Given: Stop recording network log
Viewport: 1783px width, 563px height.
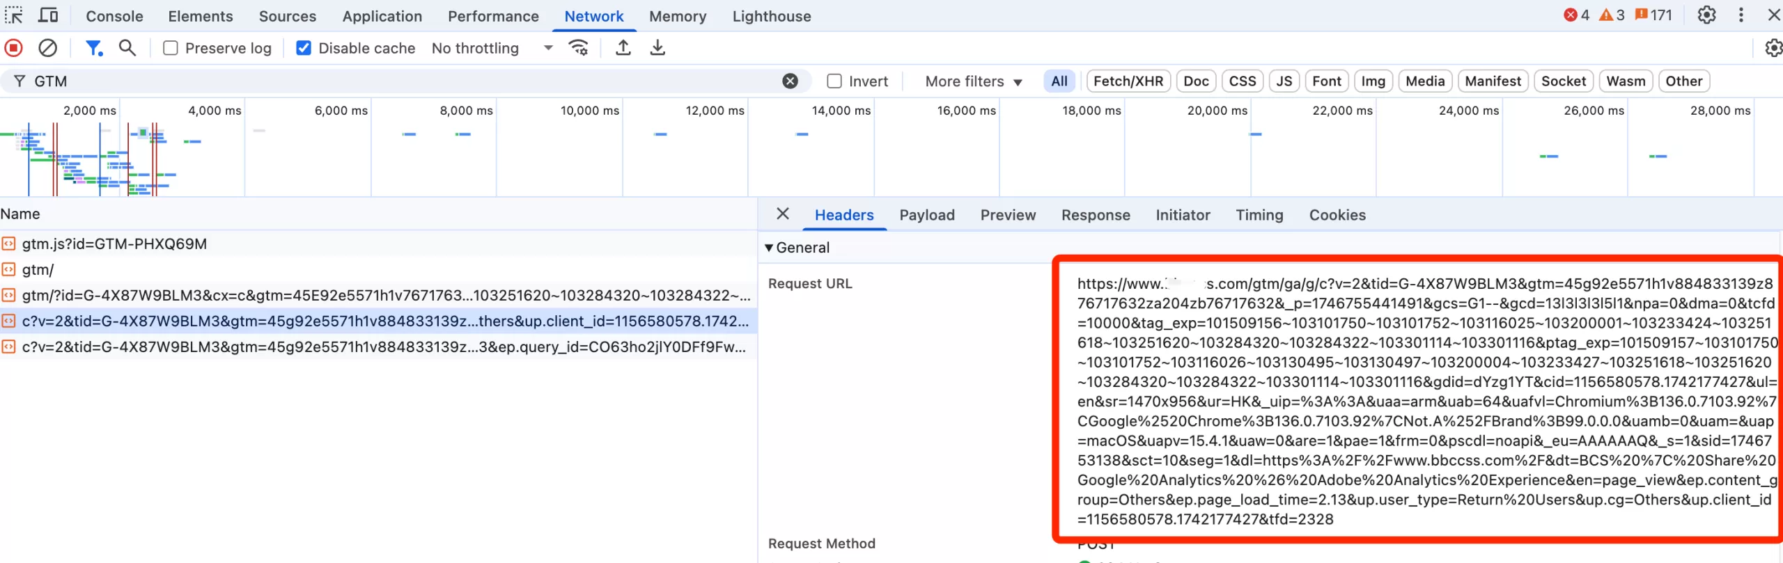Looking at the screenshot, I should pyautogui.click(x=13, y=48).
